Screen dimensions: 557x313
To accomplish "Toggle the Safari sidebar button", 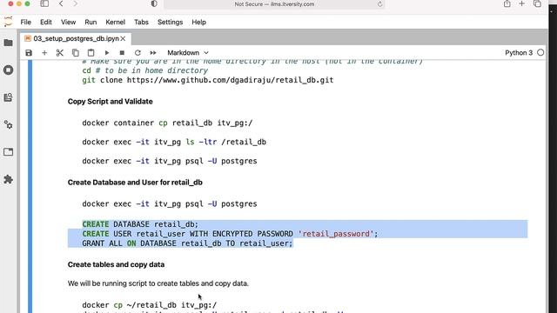I will click(x=44, y=3).
